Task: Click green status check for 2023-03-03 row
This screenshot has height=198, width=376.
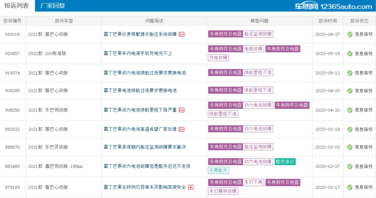Action: point(350,147)
